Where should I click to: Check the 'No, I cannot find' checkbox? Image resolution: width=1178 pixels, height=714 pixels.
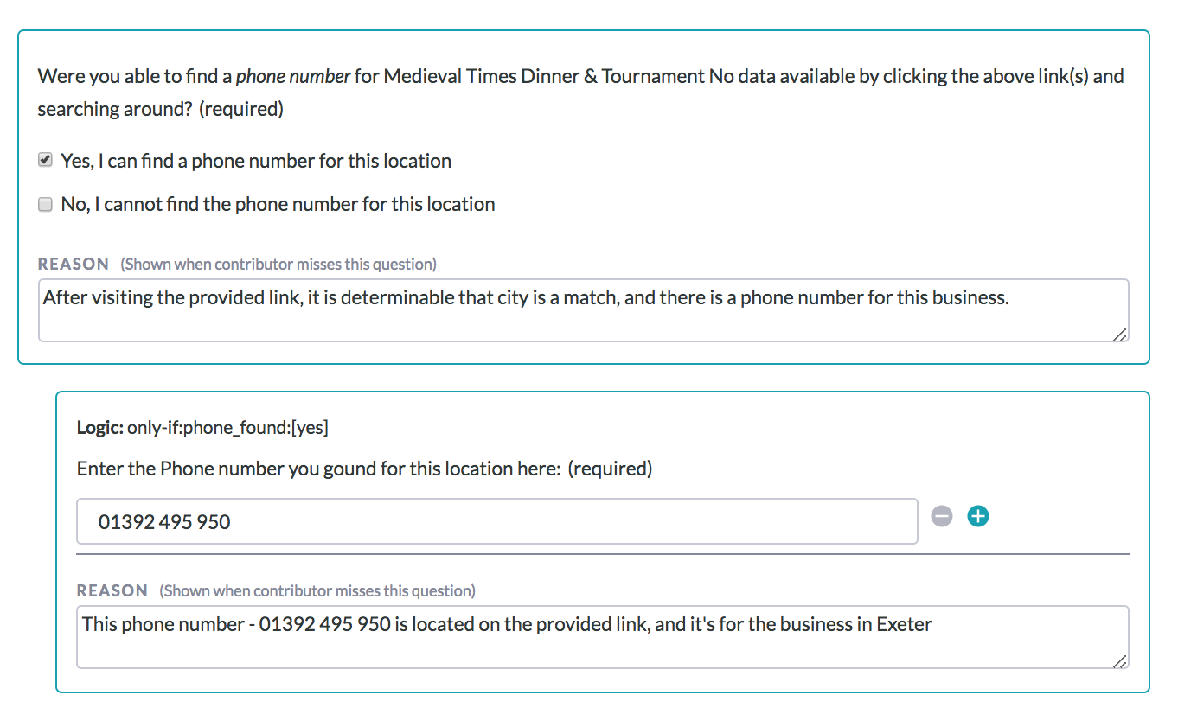pos(45,205)
